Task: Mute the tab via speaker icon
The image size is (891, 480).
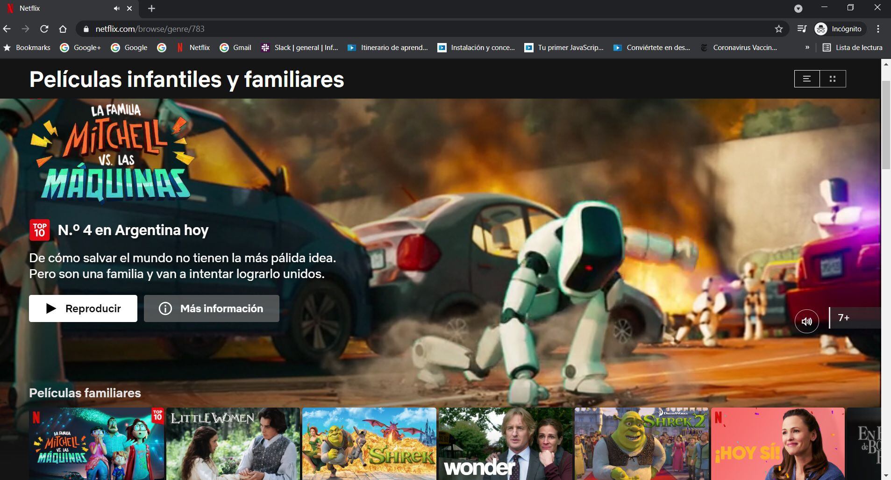Action: 116,8
